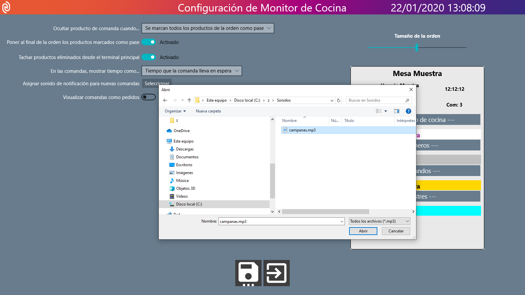
Task: Open the Organizar menu
Action: [175, 111]
